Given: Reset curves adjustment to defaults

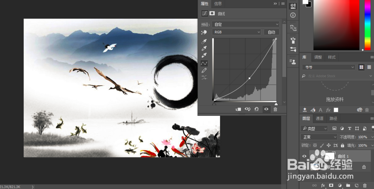Looking at the screenshot, I should pos(257,109).
